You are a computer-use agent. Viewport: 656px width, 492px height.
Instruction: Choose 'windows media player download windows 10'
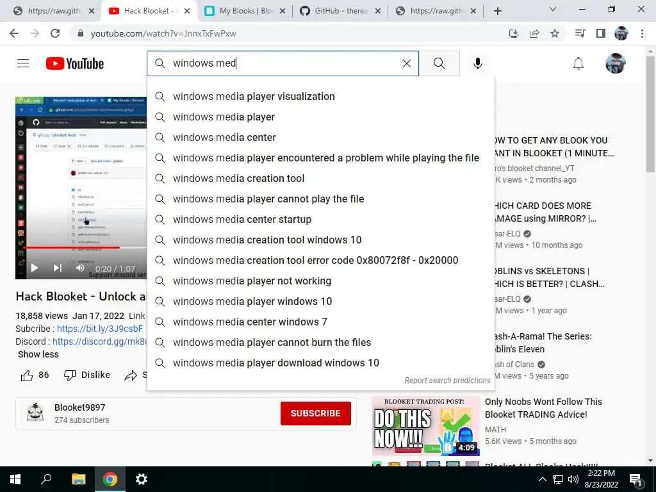click(320, 363)
